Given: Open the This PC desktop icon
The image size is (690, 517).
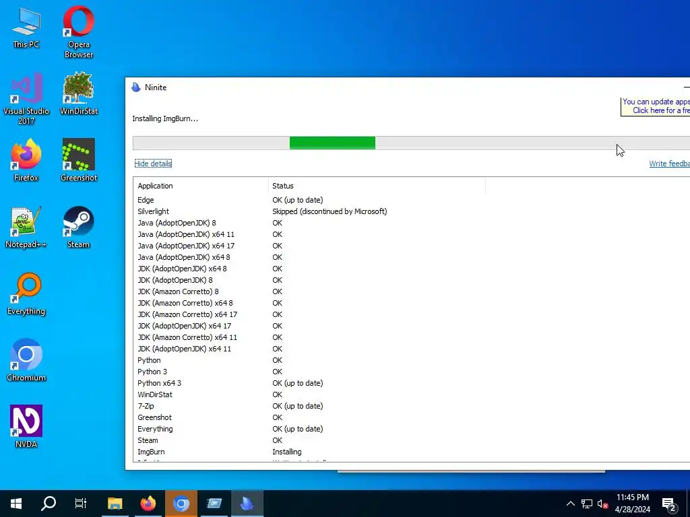Looking at the screenshot, I should [x=26, y=28].
